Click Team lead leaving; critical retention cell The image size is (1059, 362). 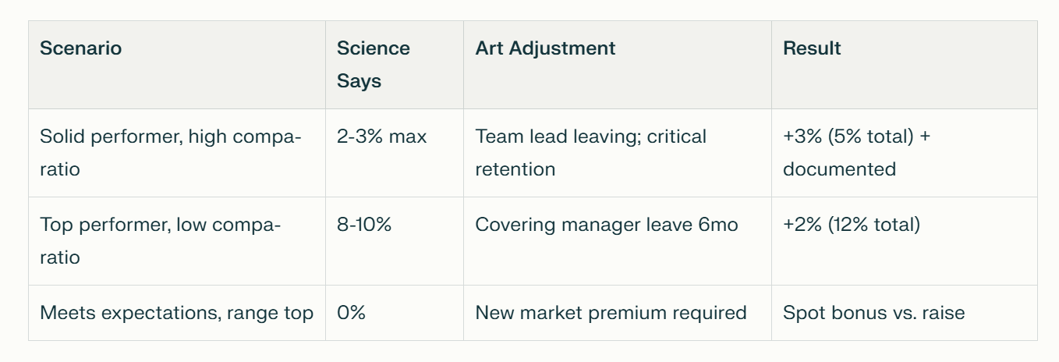click(618, 153)
